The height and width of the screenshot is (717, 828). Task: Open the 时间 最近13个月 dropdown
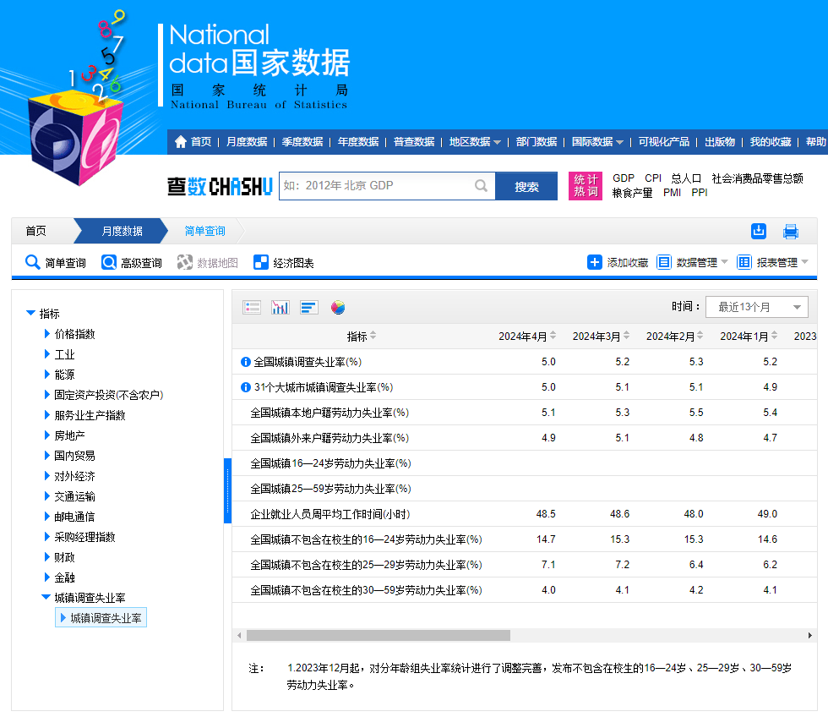coord(757,307)
